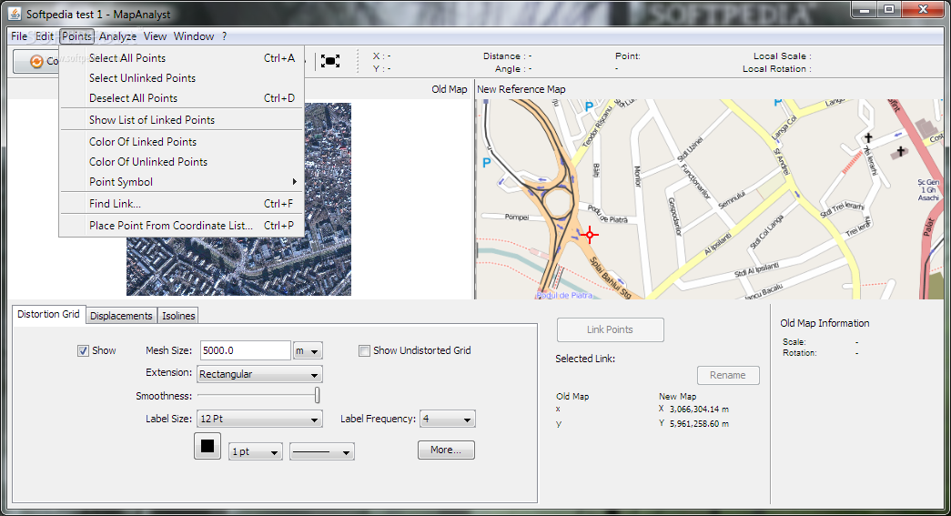Maximize the MapAnalyst window
Viewport: 951px width, 516px height.
(x=889, y=10)
